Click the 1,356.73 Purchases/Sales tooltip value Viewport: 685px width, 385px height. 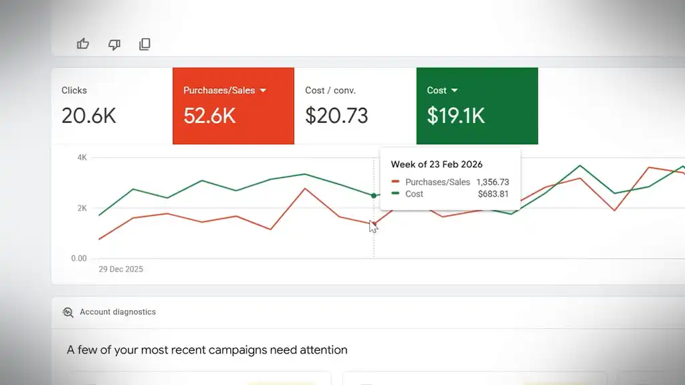pos(492,182)
